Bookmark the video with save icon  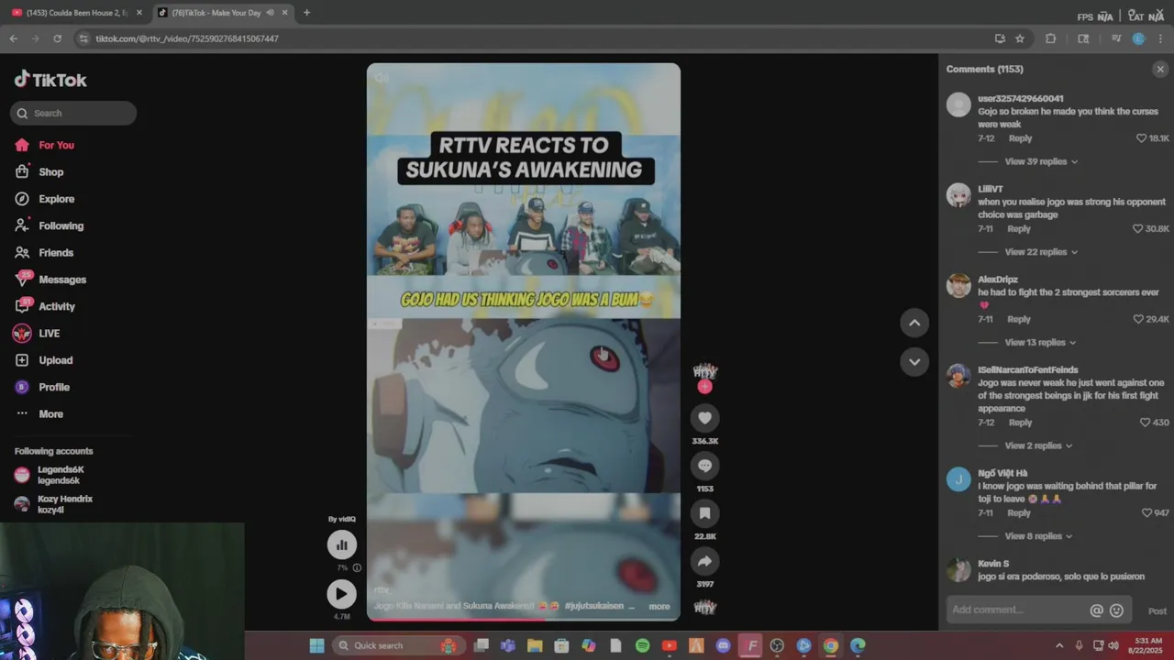coord(704,513)
